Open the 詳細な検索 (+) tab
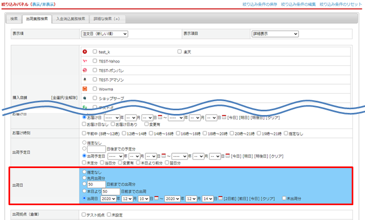The width and height of the screenshot is (365, 220). point(106,19)
